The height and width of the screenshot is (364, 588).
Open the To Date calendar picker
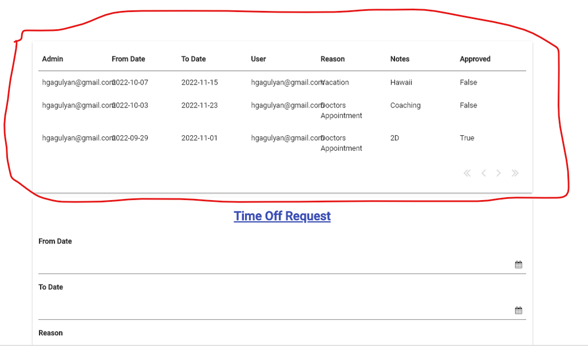pos(519,310)
